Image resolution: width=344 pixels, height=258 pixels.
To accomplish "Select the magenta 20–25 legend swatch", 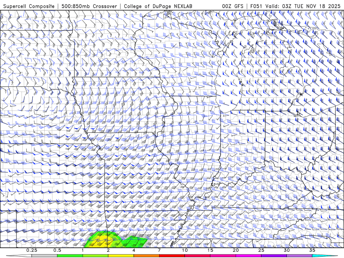I will (x=249, y=256).
